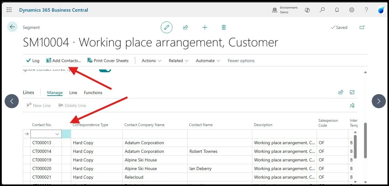Create a new segment with plus icon
Screen dimensions: 389x186
205,27
